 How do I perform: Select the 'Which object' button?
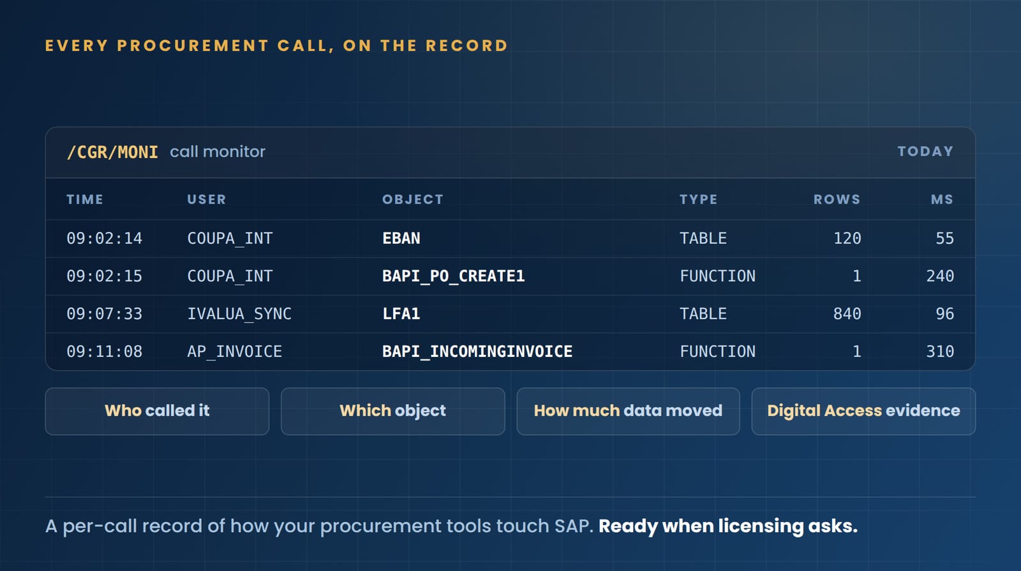393,411
